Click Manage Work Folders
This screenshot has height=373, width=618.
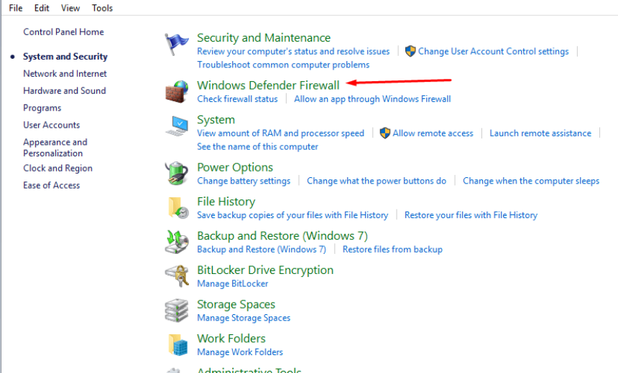pos(240,352)
